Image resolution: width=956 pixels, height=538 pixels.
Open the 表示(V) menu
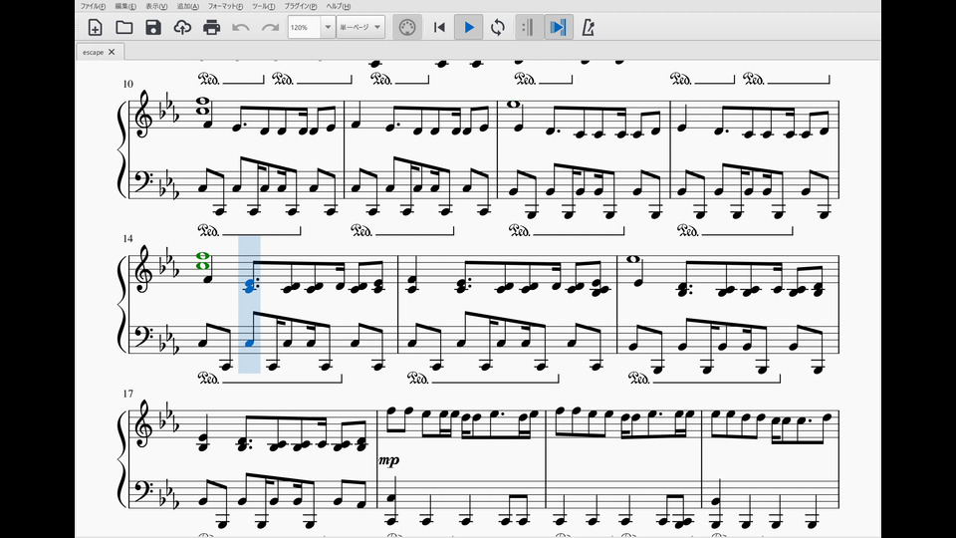(x=156, y=6)
